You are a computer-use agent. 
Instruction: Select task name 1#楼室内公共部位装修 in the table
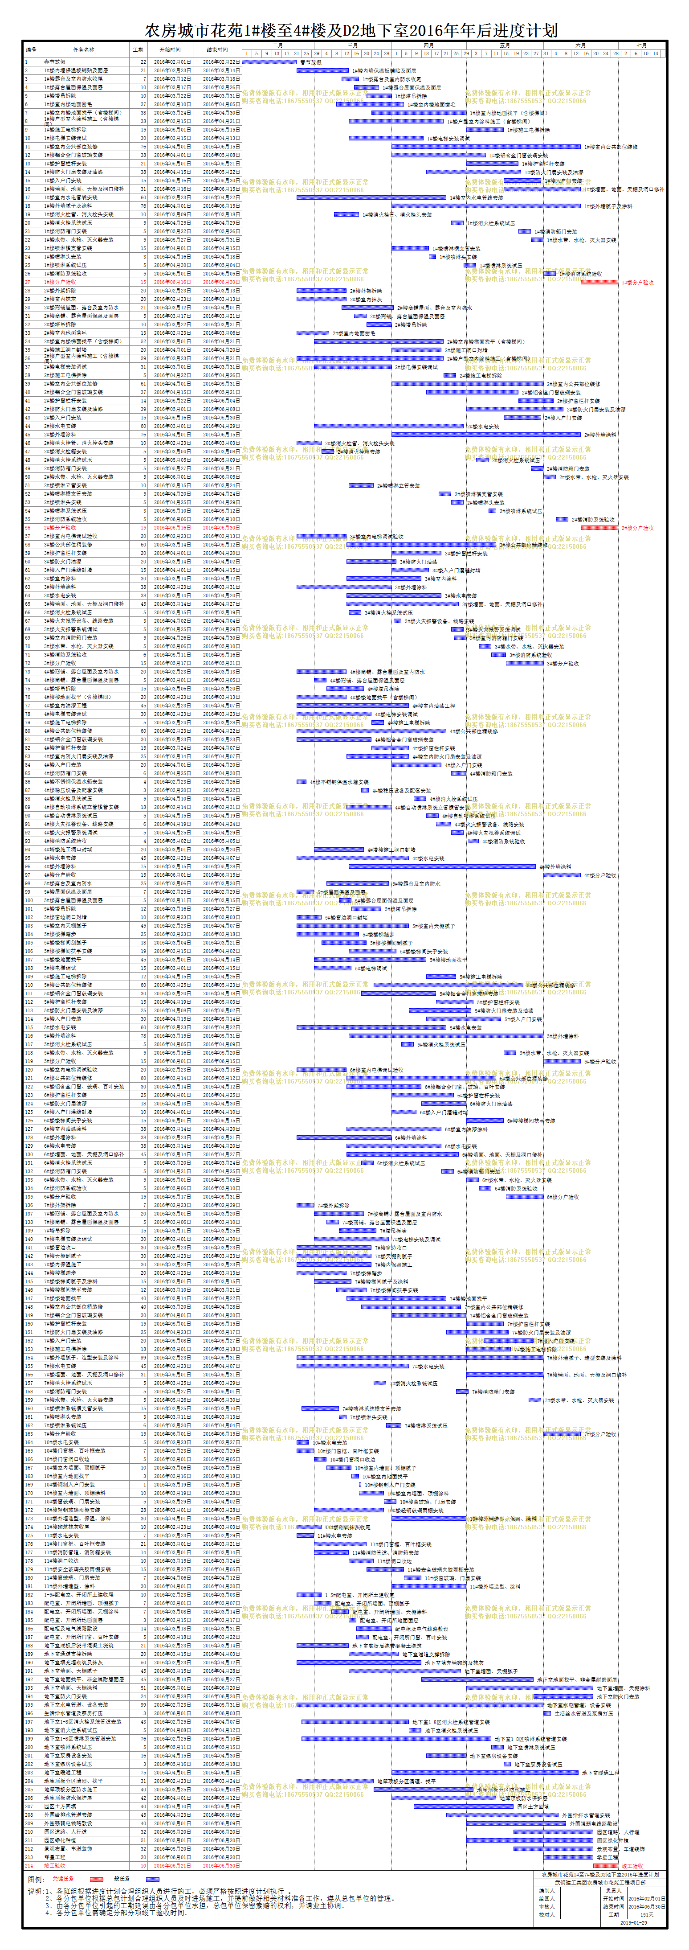71,147
